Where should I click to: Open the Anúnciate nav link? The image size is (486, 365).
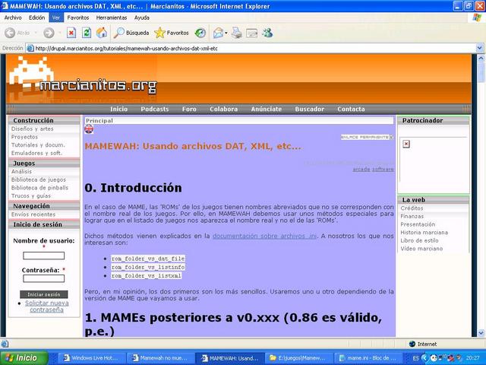coord(267,109)
